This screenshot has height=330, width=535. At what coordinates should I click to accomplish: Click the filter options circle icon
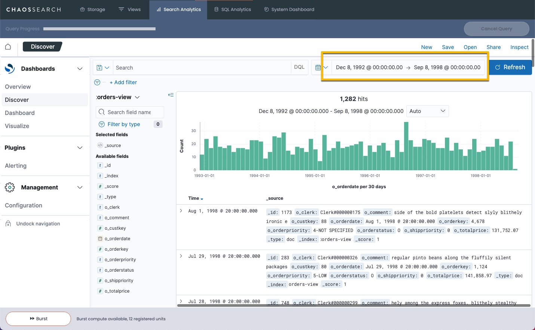coord(97,82)
